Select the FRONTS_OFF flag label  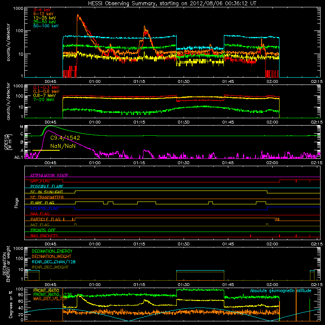pyautogui.click(x=43, y=230)
